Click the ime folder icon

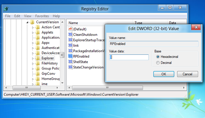[x=38, y=84]
